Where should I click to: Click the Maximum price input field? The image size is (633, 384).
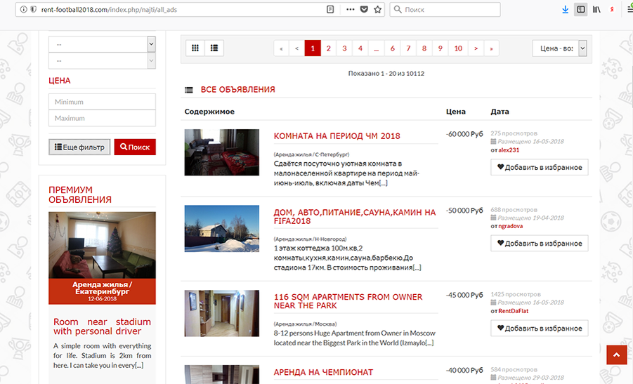pos(102,118)
